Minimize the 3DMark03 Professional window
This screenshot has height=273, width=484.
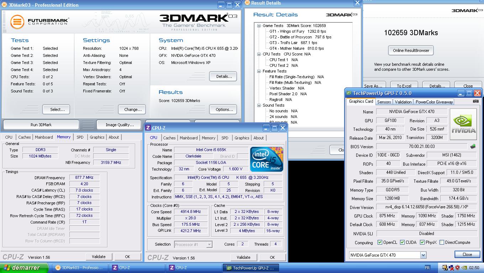coord(221,5)
